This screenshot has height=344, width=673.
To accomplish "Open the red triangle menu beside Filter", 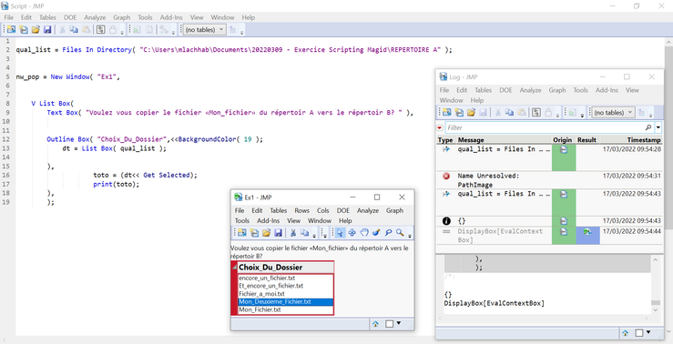I will click(x=440, y=127).
